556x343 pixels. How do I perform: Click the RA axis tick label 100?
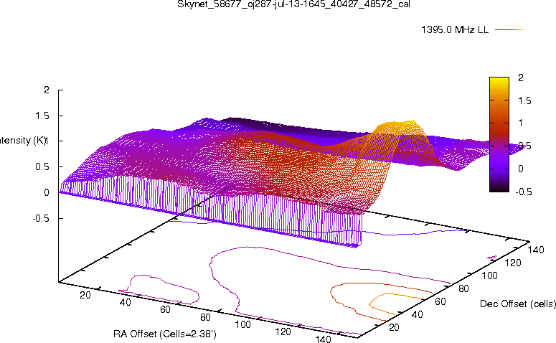tap(243, 324)
